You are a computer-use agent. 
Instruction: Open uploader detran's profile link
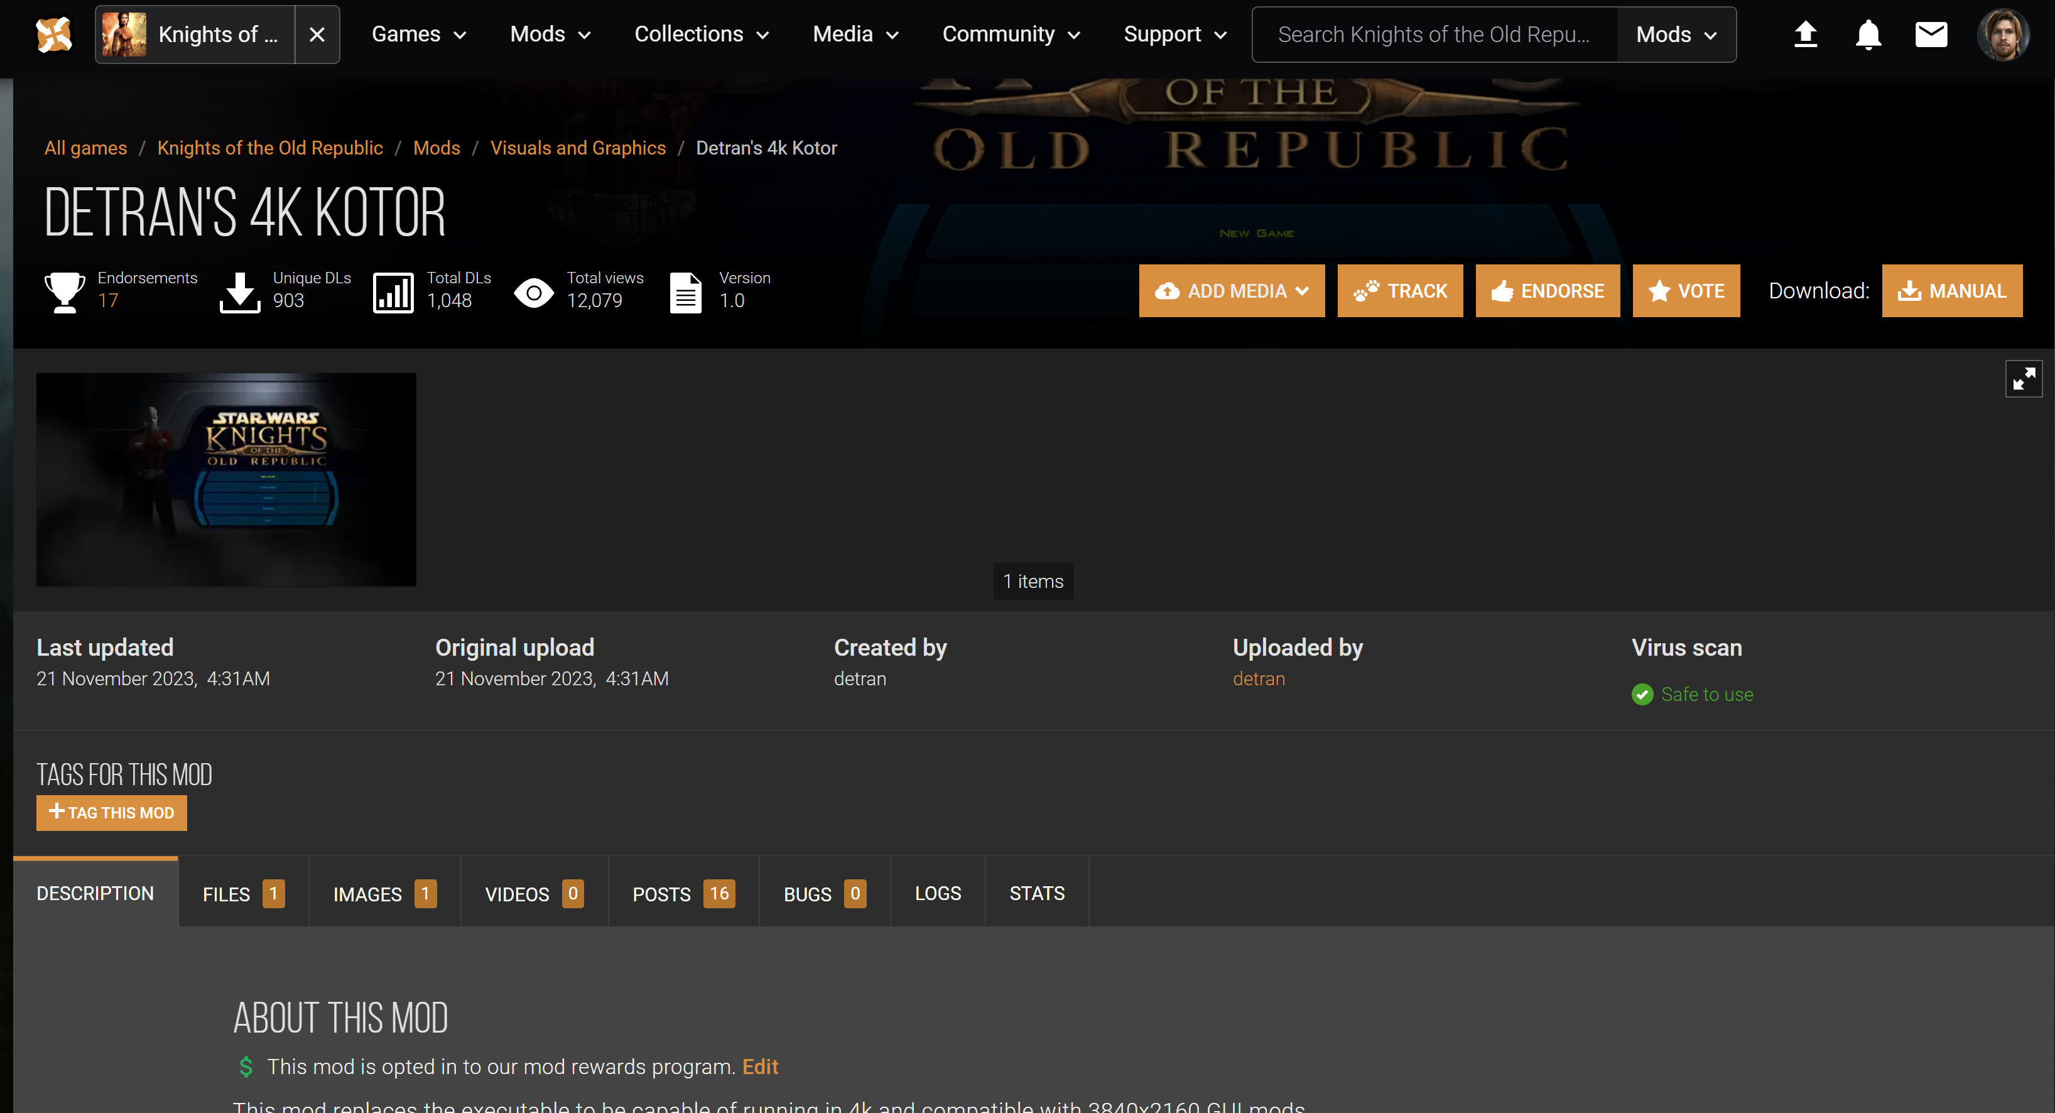click(1259, 678)
